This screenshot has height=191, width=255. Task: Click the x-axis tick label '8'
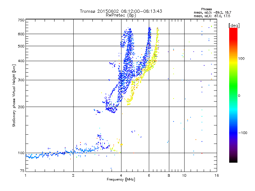(169, 175)
